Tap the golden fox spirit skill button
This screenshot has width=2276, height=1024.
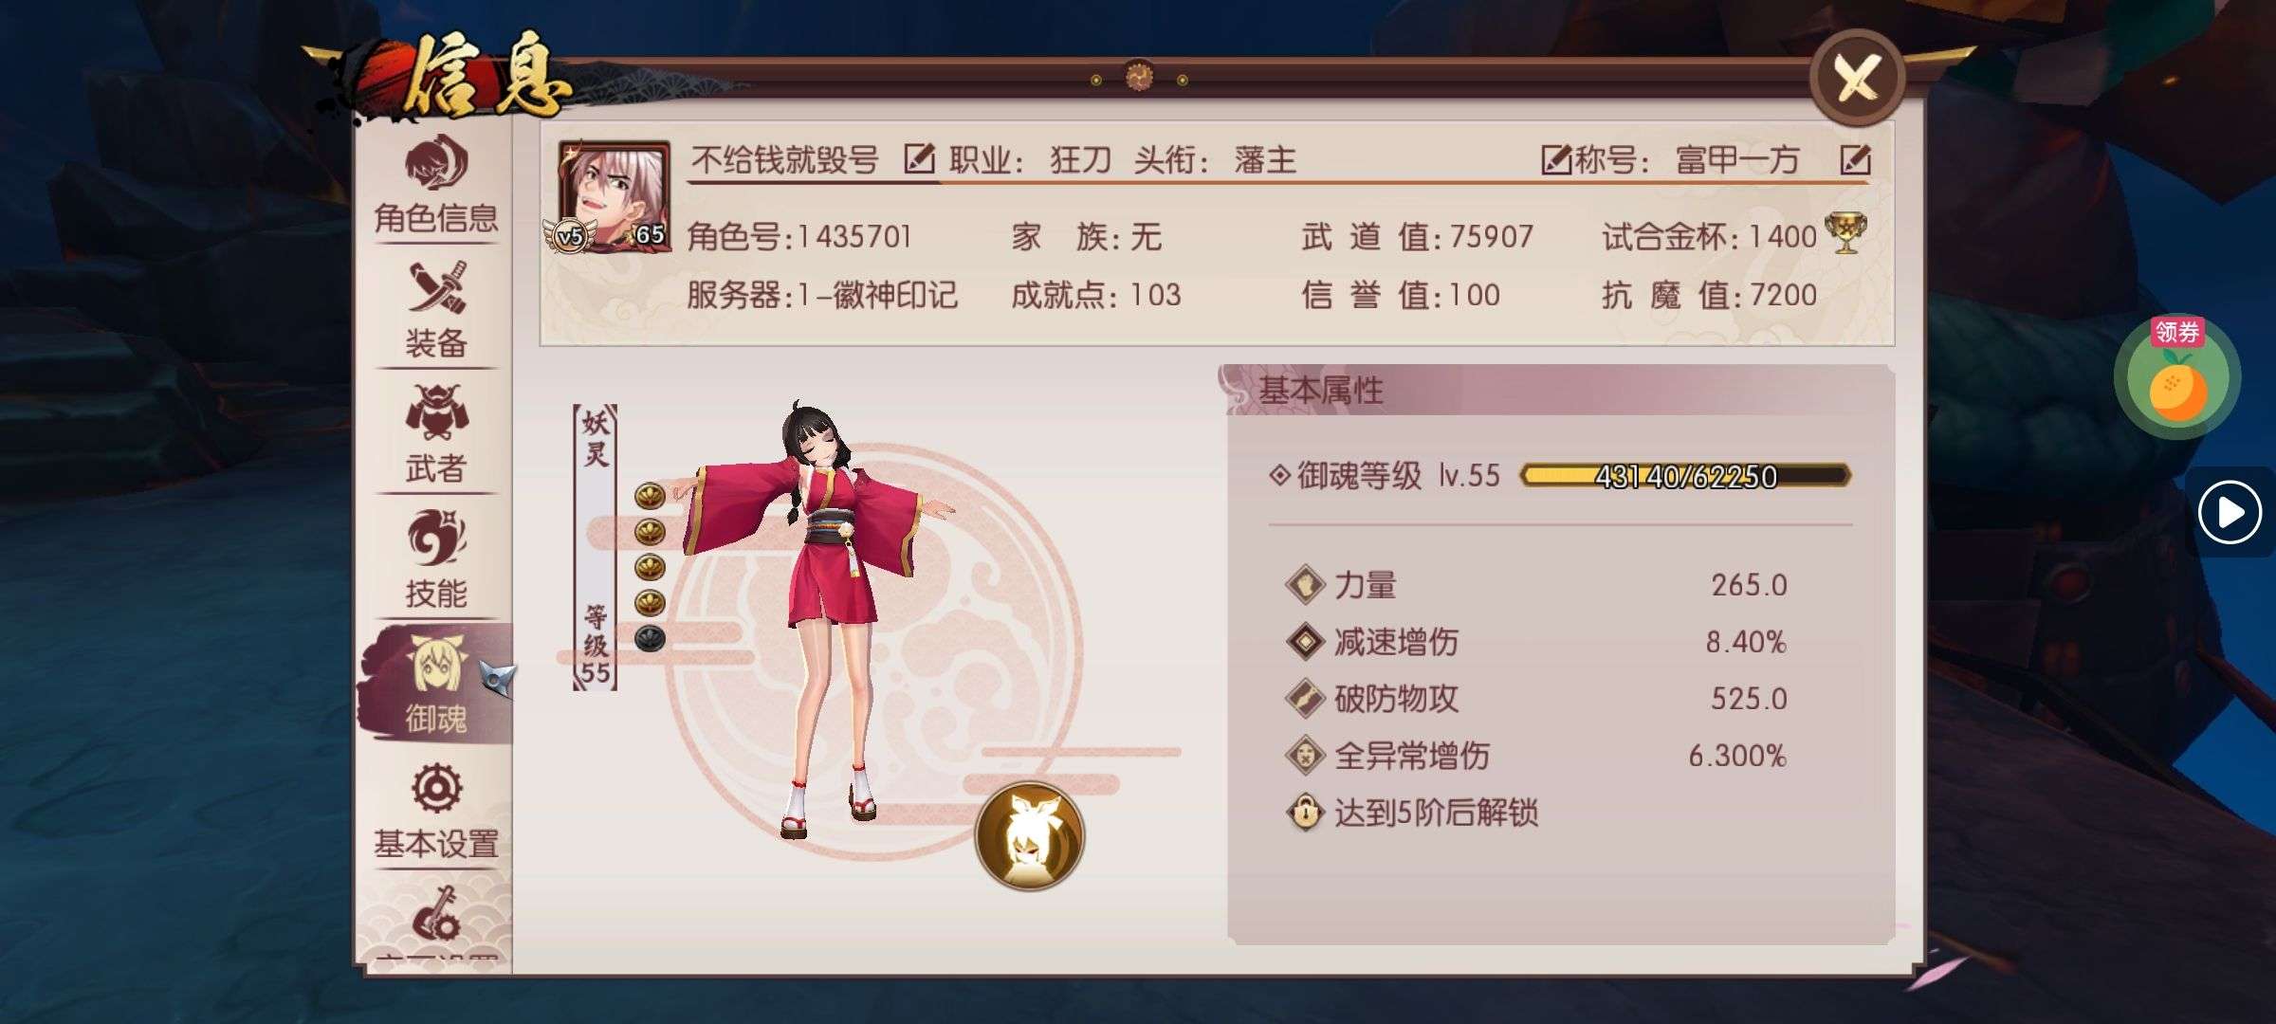1030,835
